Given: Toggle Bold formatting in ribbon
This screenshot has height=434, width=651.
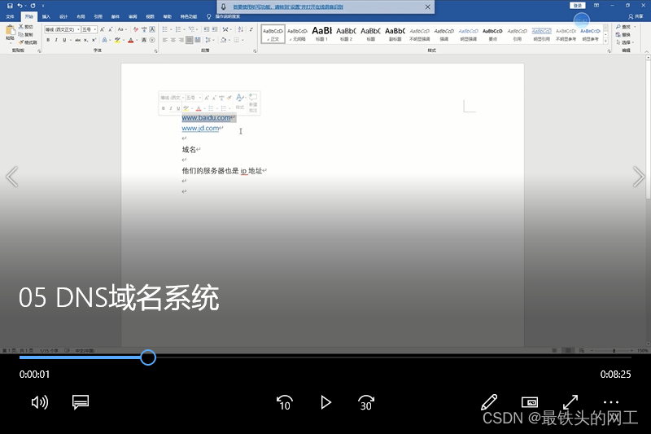Looking at the screenshot, I should (x=48, y=40).
